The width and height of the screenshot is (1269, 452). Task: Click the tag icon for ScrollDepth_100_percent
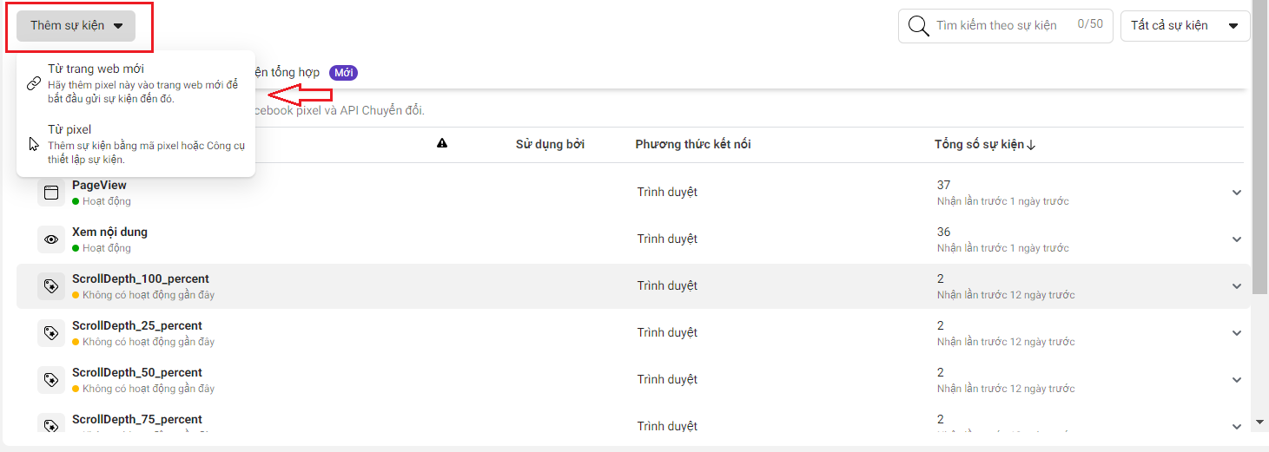[x=50, y=286]
